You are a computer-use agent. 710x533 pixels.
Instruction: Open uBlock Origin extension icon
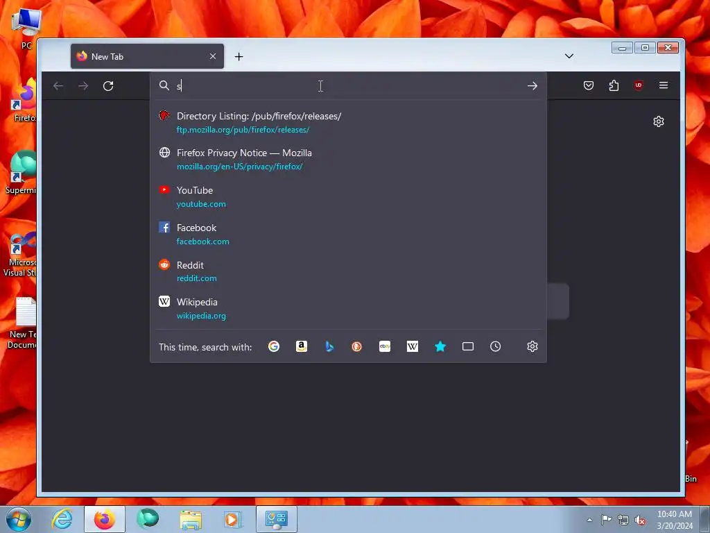click(x=639, y=85)
